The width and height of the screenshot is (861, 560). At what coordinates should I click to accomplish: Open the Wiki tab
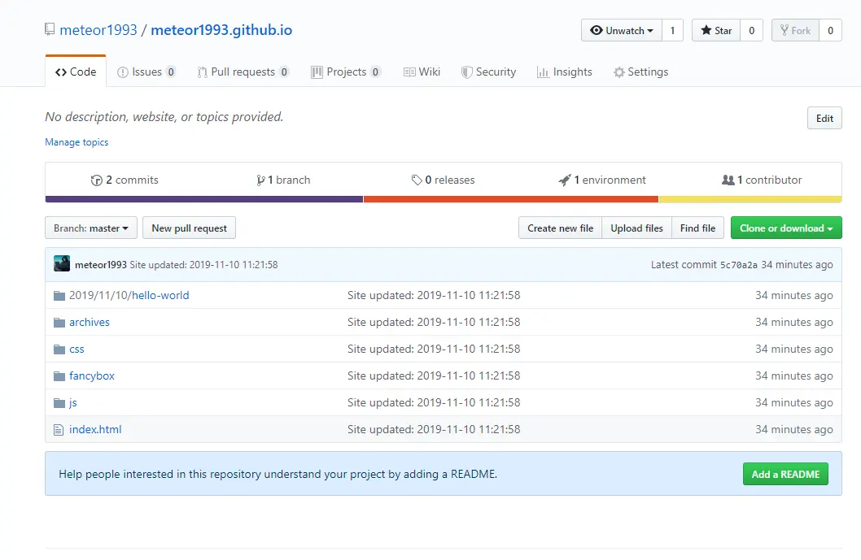[x=422, y=72]
